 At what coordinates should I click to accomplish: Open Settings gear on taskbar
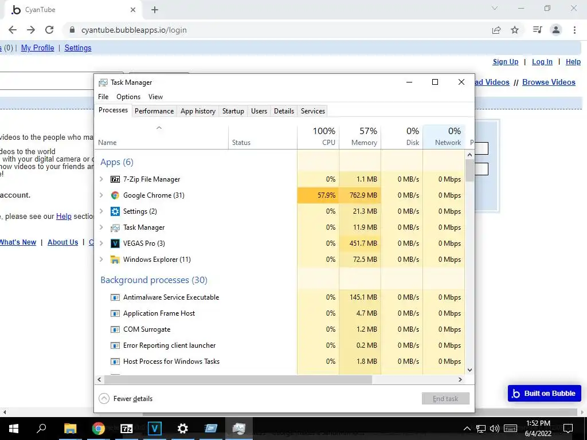pos(183,429)
